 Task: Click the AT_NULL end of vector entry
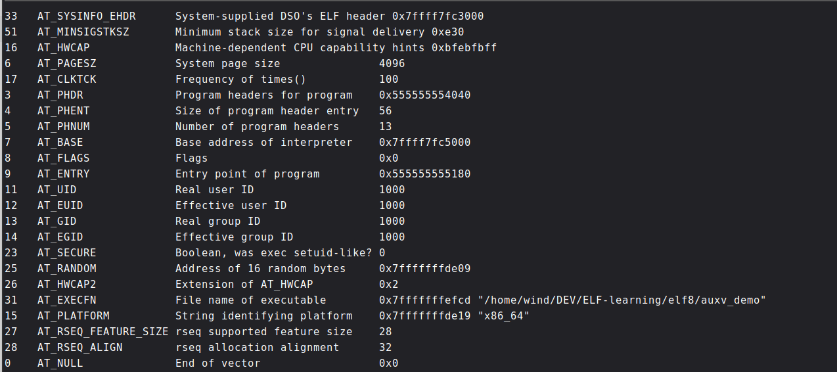[x=60, y=363]
